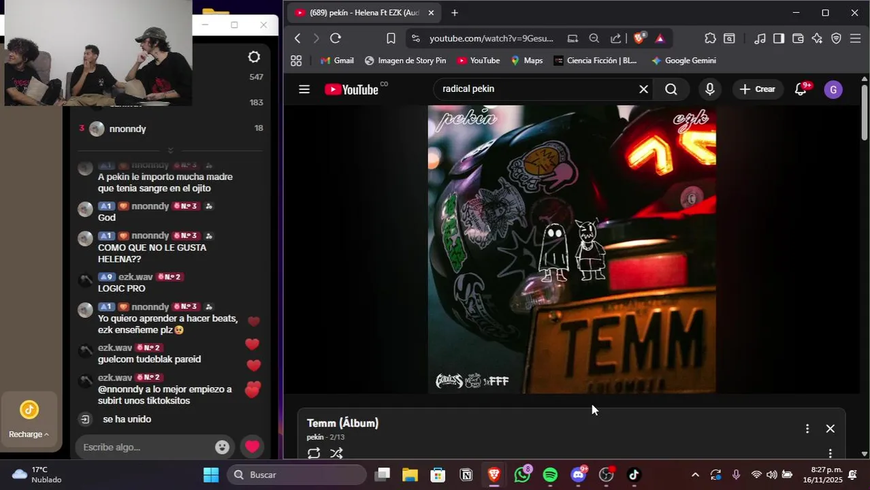The height and width of the screenshot is (490, 870).
Task: Open Brave Rewards triangle icon
Action: click(660, 39)
